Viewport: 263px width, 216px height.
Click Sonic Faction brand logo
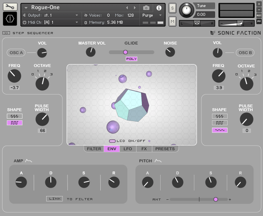click(236, 33)
